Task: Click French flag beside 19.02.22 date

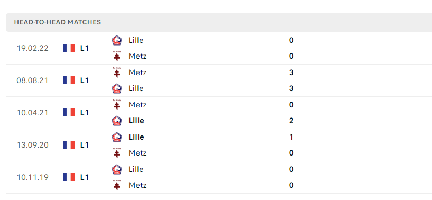Action: [x=69, y=48]
